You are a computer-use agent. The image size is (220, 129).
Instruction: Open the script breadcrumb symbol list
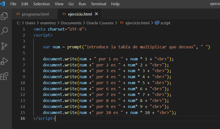(165, 23)
